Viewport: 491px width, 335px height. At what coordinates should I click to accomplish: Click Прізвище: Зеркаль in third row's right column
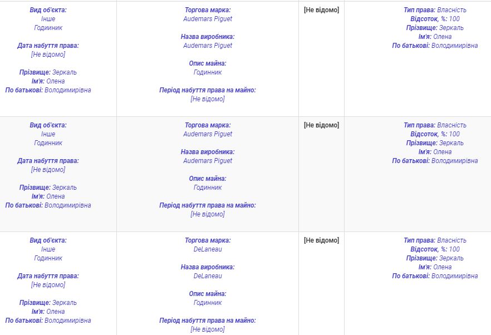click(435, 258)
